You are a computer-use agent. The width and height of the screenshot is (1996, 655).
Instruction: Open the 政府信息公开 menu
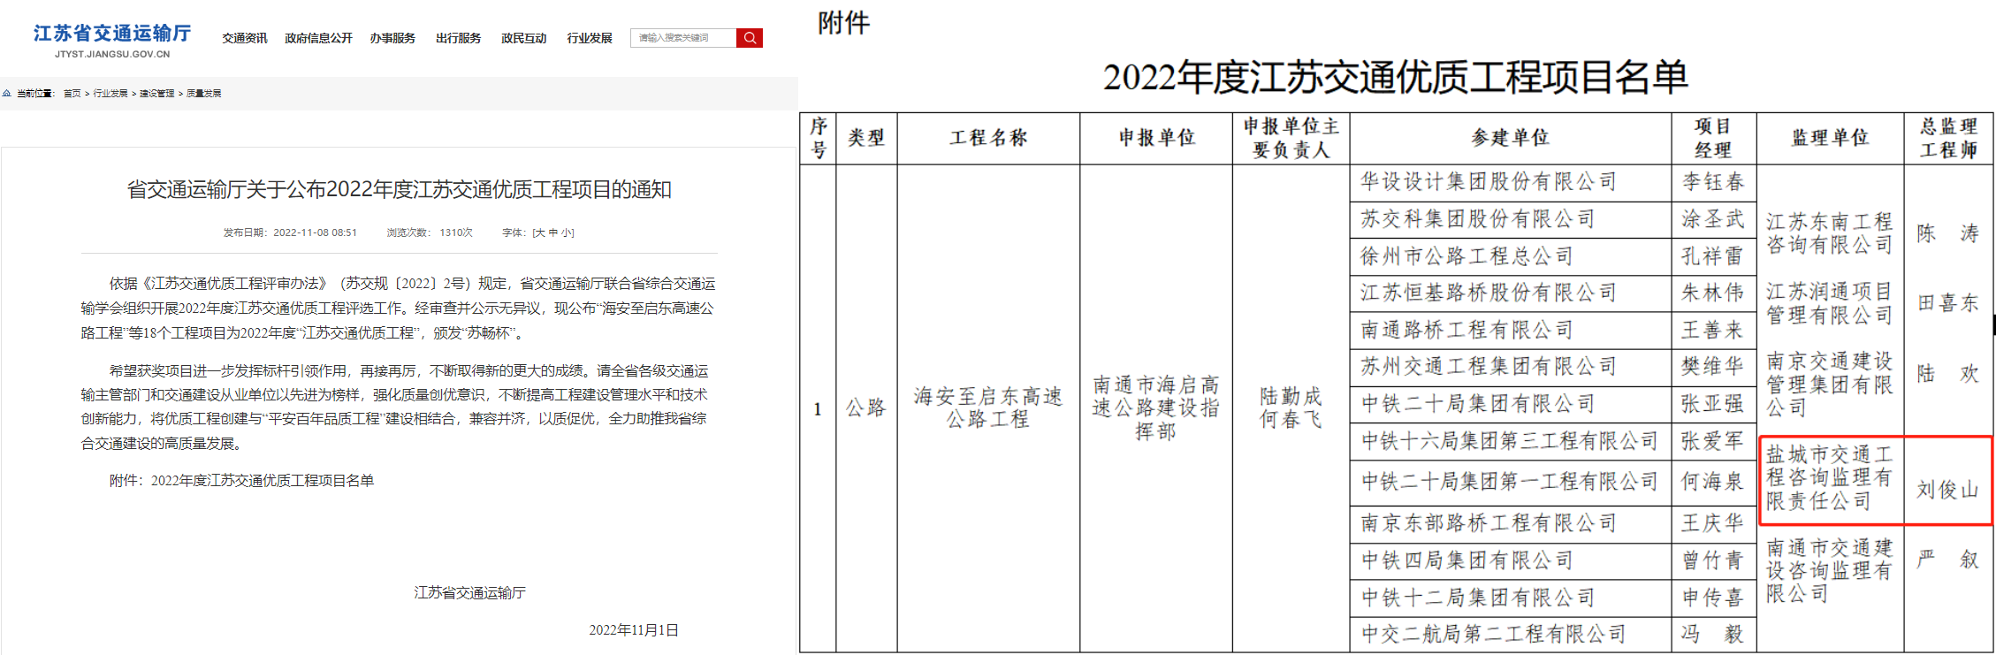click(x=318, y=38)
